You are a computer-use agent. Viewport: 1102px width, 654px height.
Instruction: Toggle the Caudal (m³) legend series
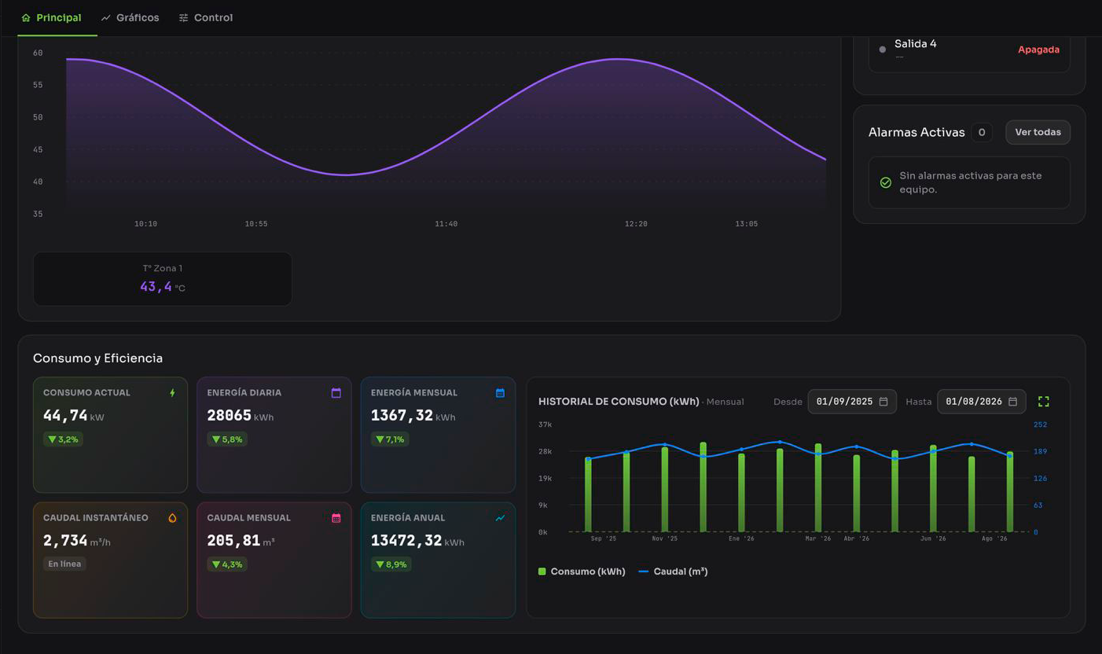click(x=673, y=571)
